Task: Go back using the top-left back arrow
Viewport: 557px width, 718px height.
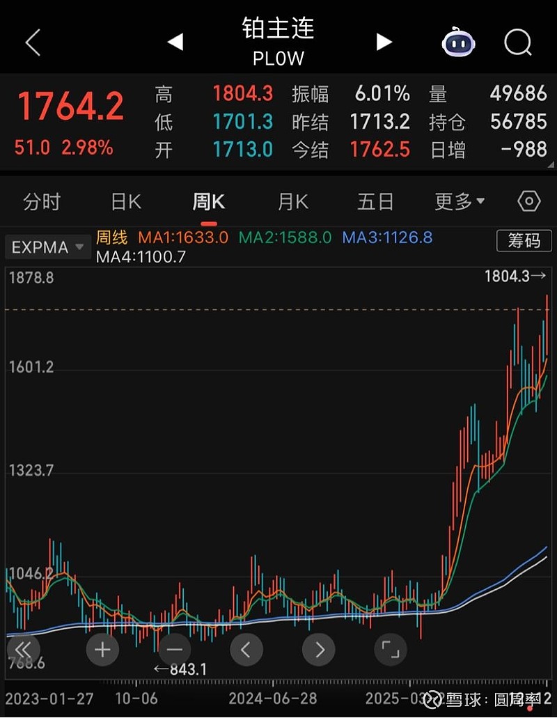Action: pos(31,42)
